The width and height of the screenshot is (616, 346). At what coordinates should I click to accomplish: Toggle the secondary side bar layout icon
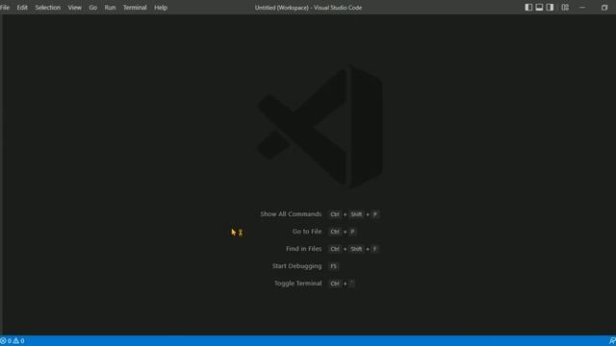pyautogui.click(x=550, y=8)
